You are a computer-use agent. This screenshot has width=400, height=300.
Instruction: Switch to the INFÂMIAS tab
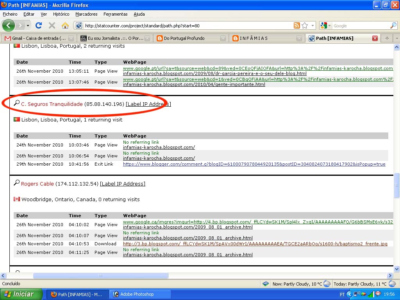[x=266, y=38]
